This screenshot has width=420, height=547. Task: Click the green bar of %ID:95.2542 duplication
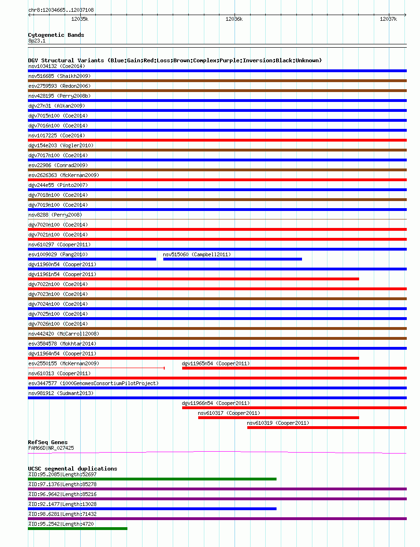point(77,529)
